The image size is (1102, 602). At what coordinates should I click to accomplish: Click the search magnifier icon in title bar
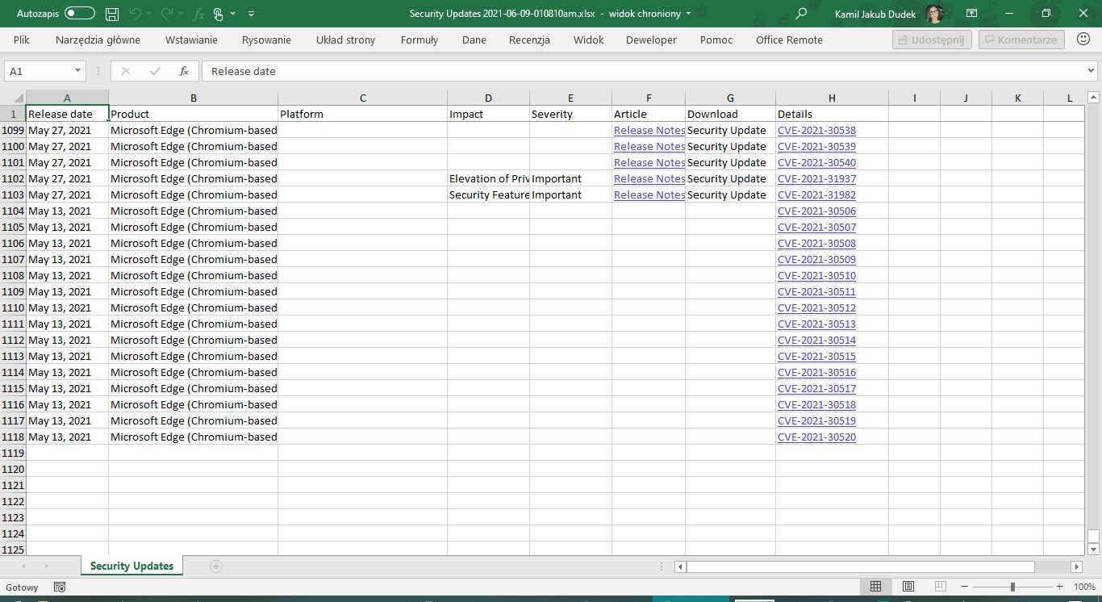(801, 14)
